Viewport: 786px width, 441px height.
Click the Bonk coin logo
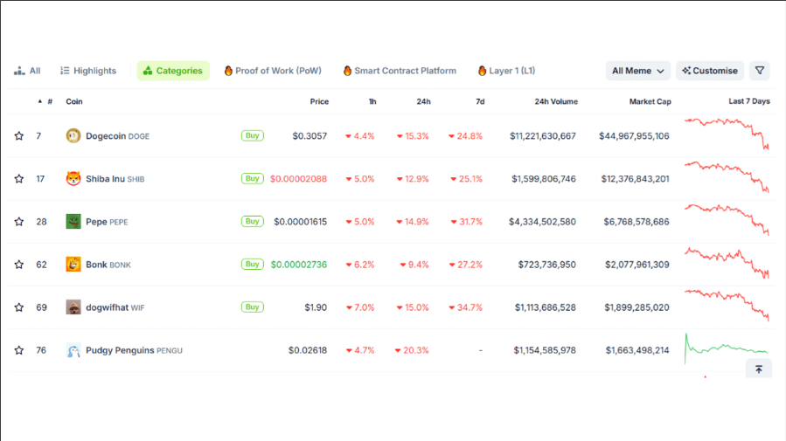(x=73, y=265)
